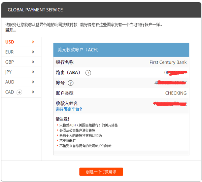Click the 展开... link to expand description

[11, 30]
